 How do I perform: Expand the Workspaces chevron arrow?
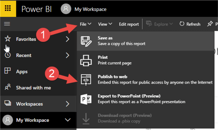tap(68, 103)
